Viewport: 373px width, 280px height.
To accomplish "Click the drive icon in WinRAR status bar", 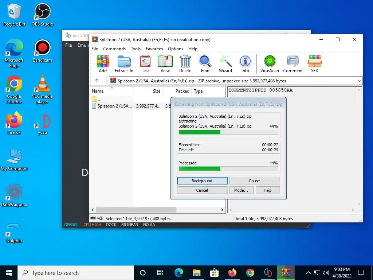I will pyautogui.click(x=93, y=218).
